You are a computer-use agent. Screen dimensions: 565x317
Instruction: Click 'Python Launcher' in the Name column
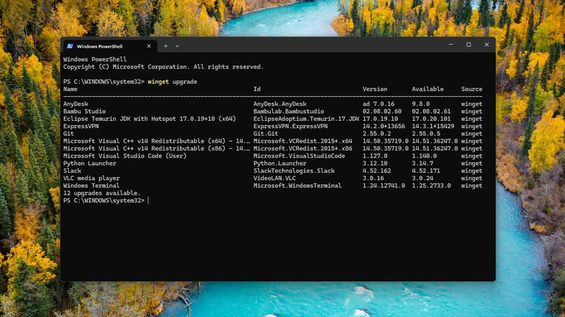click(90, 163)
